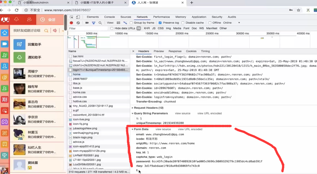Select the Response tab of request

click(175, 51)
